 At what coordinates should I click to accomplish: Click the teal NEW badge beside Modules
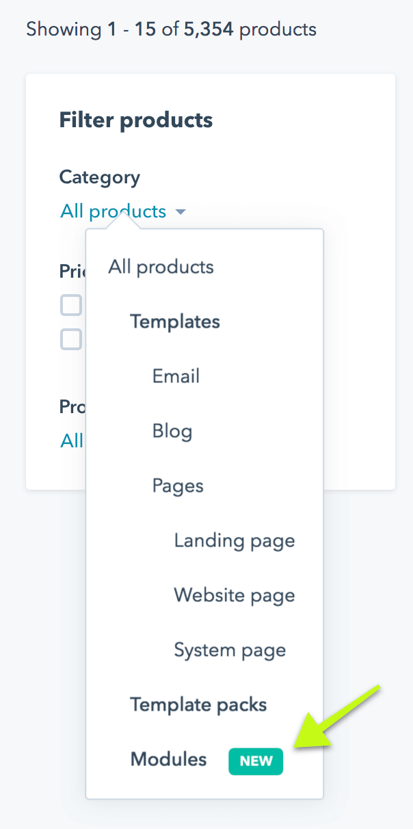tap(256, 761)
